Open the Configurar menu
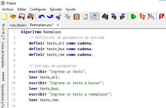166x108 pixels. (x=38, y=9)
